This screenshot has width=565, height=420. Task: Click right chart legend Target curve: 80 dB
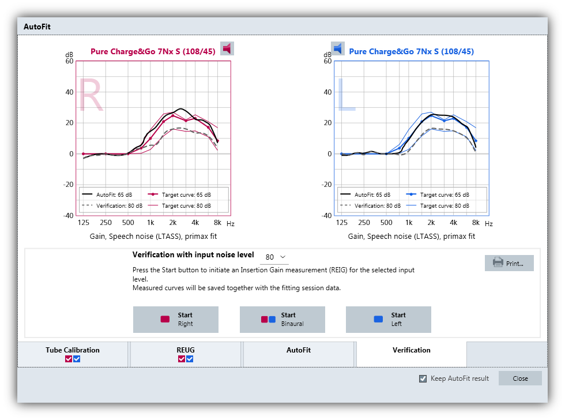pyautogui.click(x=179, y=206)
